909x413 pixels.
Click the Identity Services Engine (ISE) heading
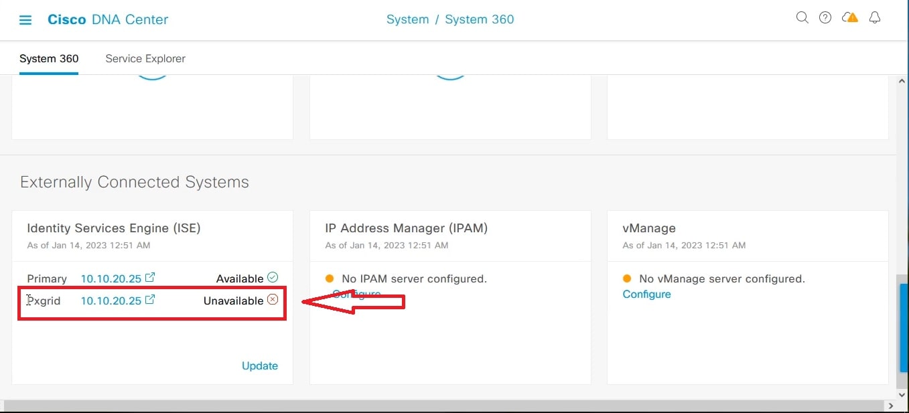(114, 228)
